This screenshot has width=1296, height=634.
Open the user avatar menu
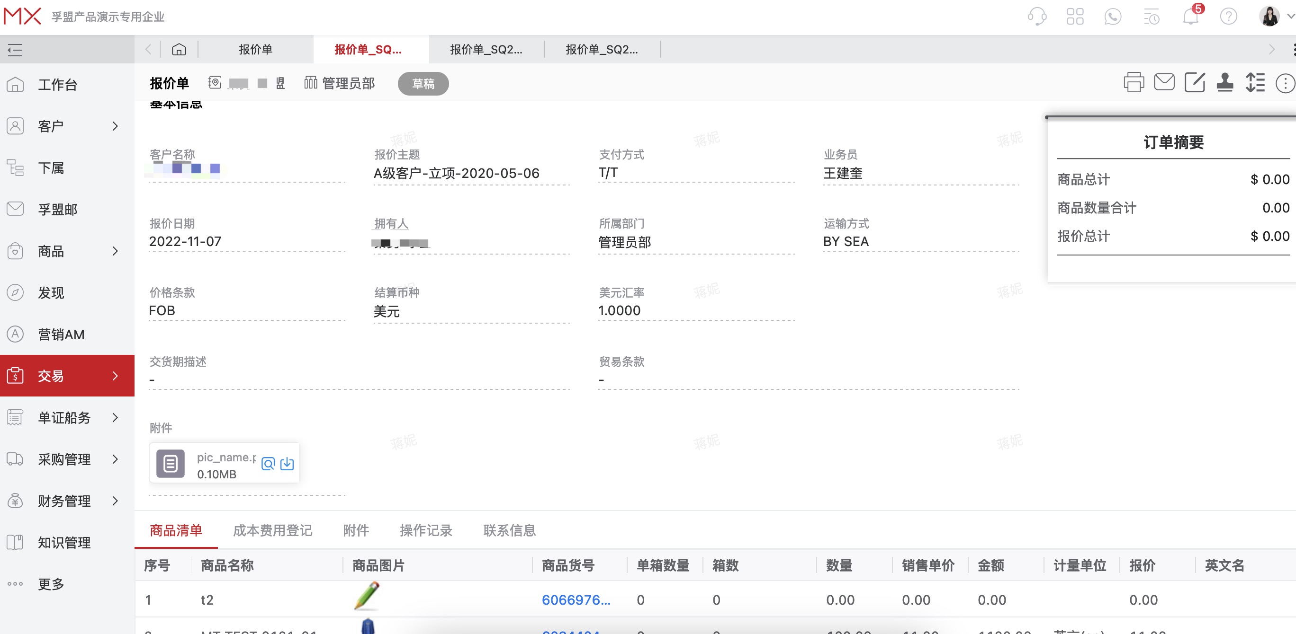point(1270,16)
